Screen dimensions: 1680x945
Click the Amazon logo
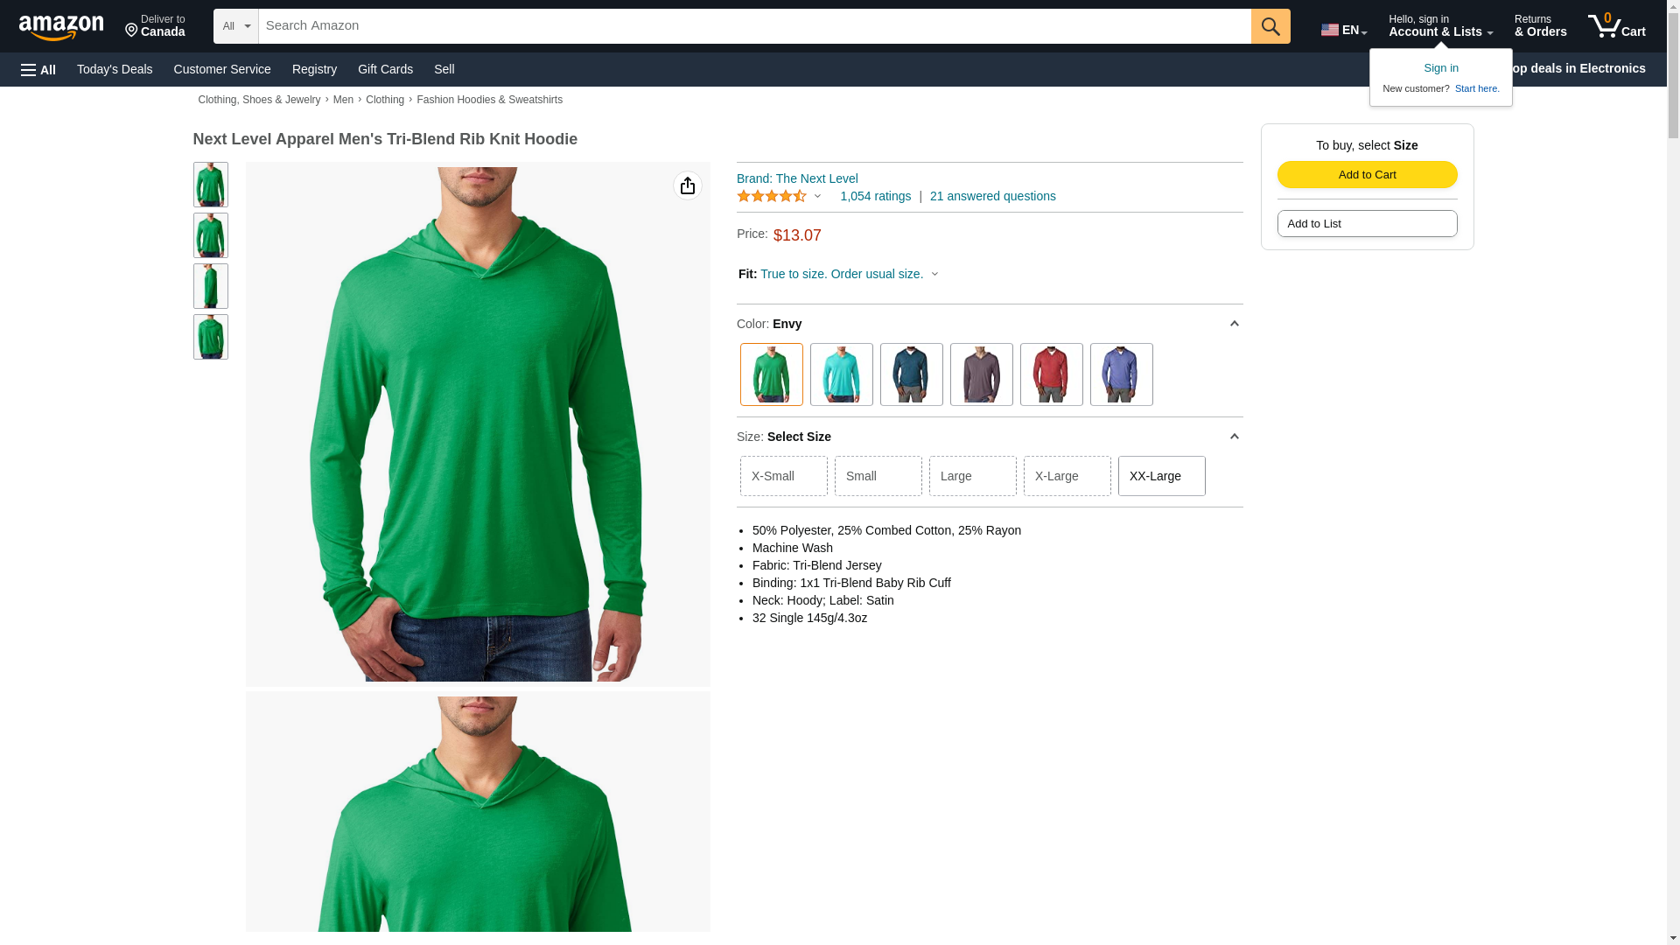tap(61, 27)
